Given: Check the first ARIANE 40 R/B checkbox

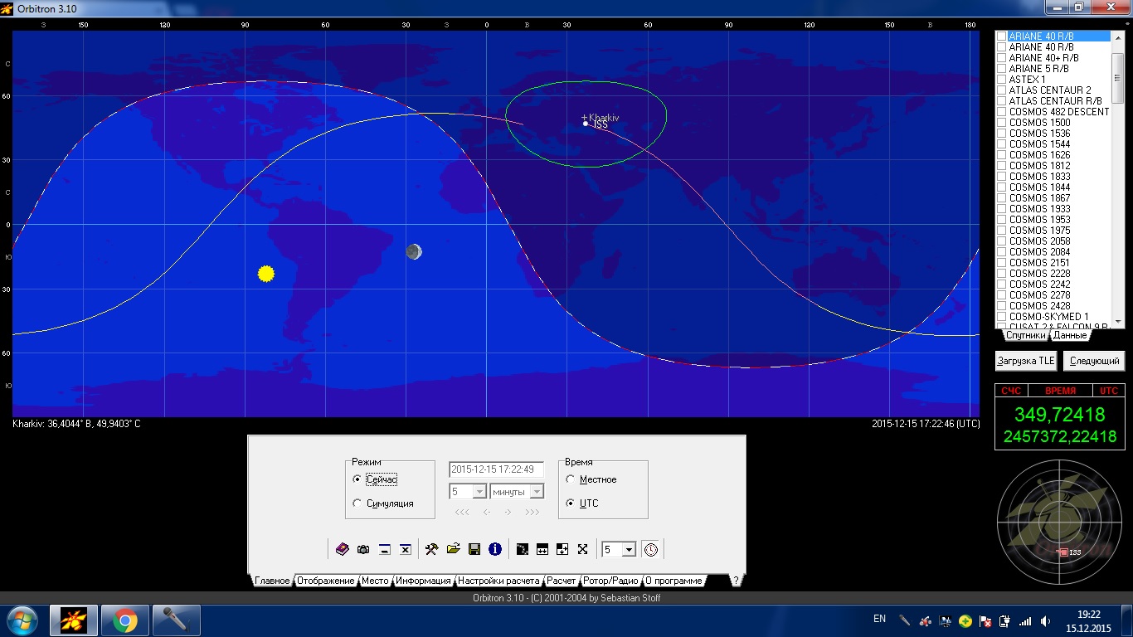Looking at the screenshot, I should point(1001,36).
